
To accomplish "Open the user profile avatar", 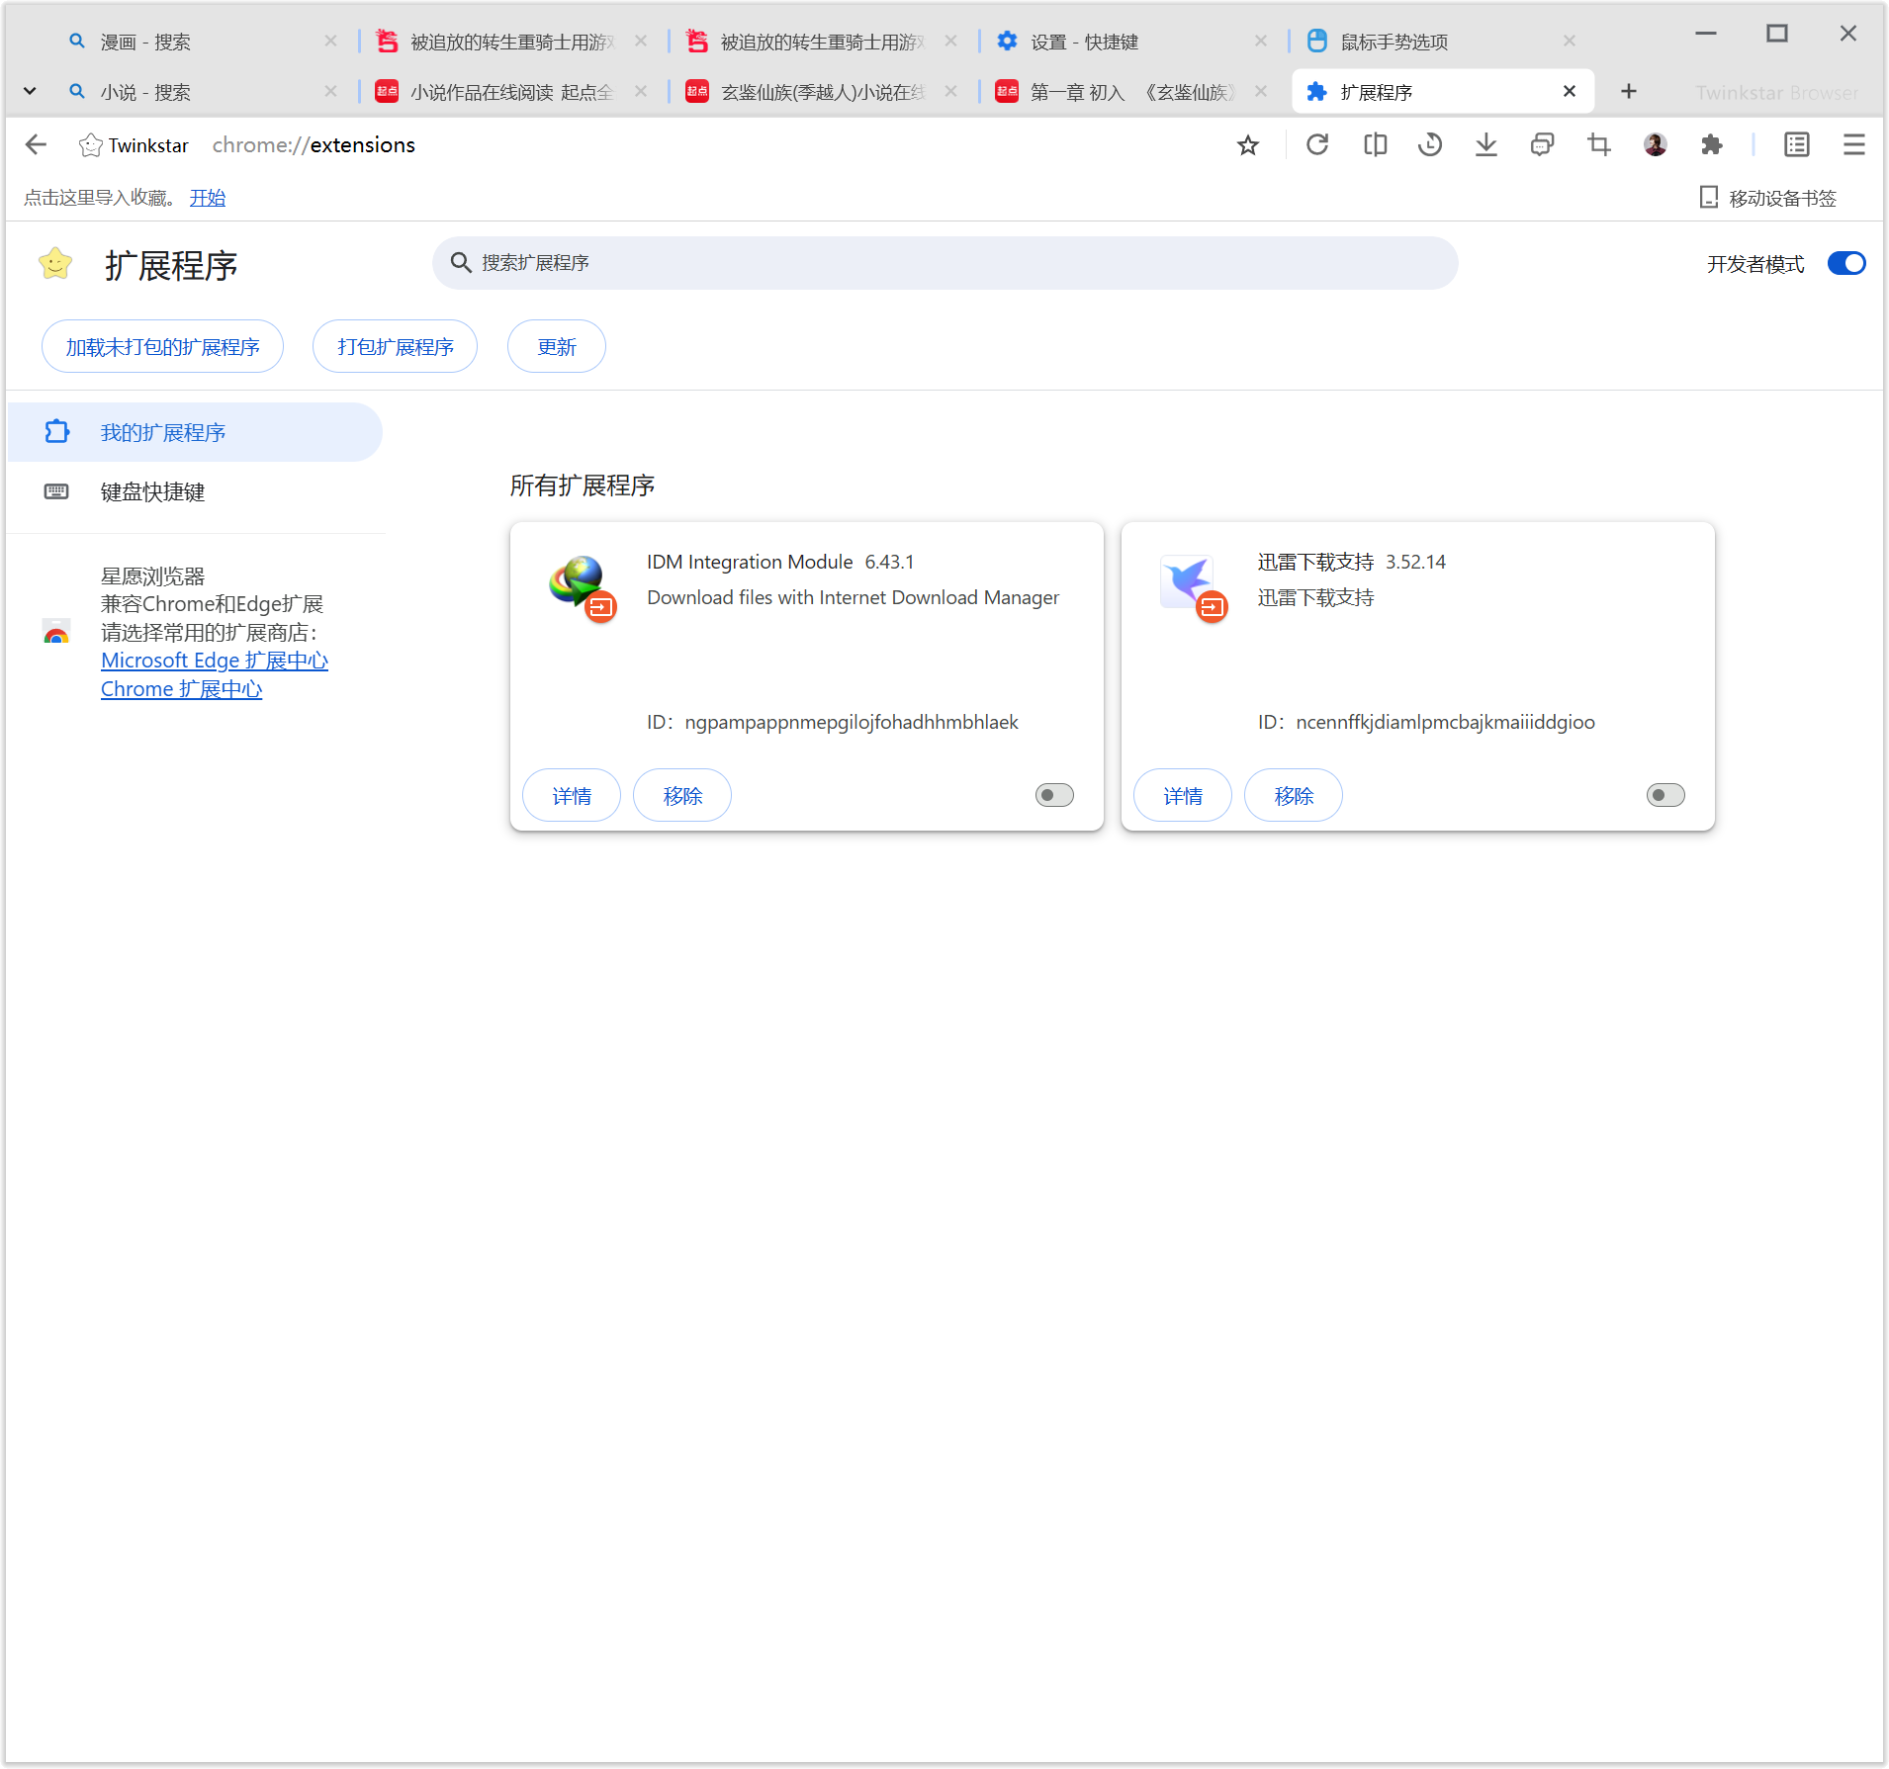I will 1656,145.
